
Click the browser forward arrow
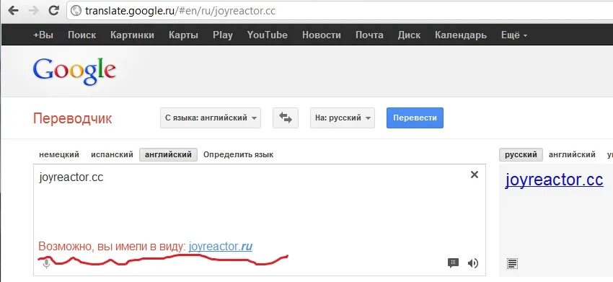(x=34, y=11)
